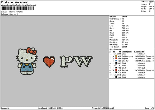Click the Created By label in the footer
Screen dimensions: 155x110
5,108
